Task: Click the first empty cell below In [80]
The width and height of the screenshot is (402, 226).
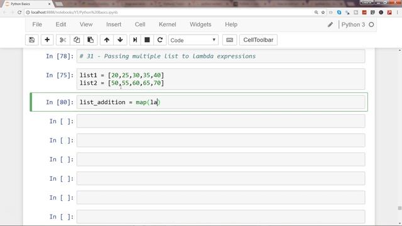Action: [220, 121]
